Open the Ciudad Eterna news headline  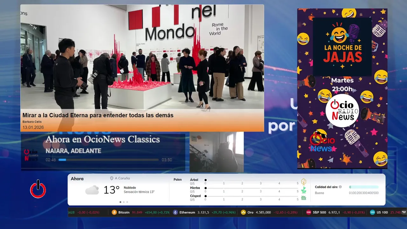coord(98,115)
